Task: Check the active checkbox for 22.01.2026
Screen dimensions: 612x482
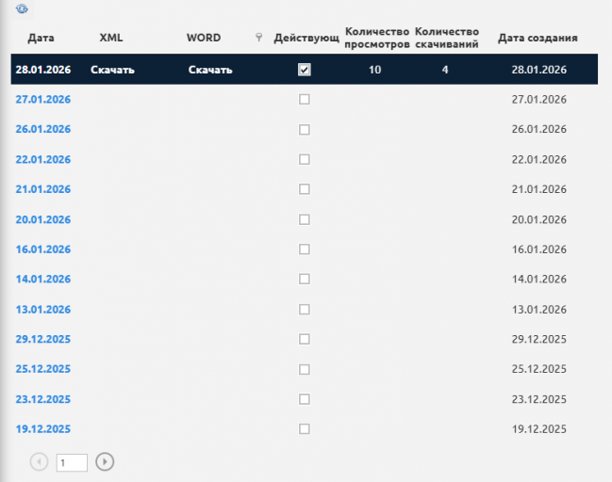Action: tap(305, 159)
